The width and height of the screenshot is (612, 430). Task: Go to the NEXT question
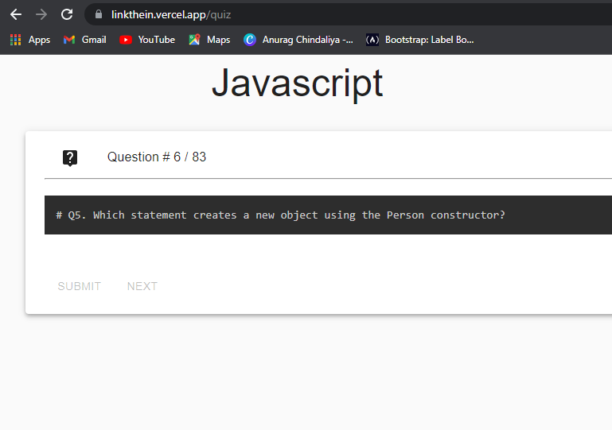142,286
